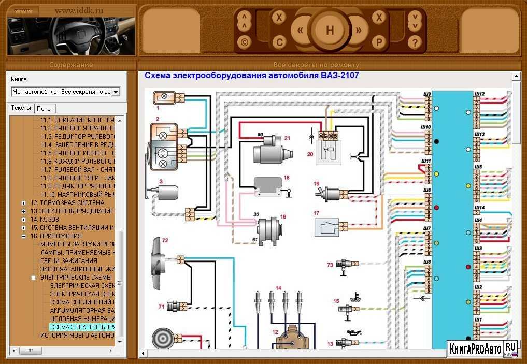The width and height of the screenshot is (527, 364).
Task: Switch to the Поиск tab
Action: (45, 108)
